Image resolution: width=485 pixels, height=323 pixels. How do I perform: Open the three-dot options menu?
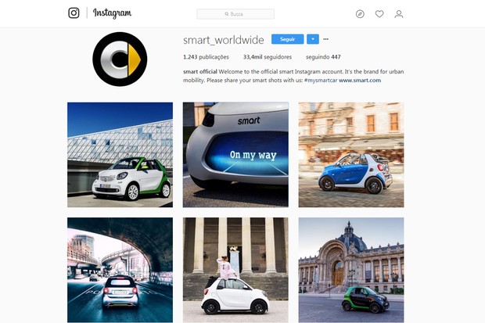pos(325,39)
